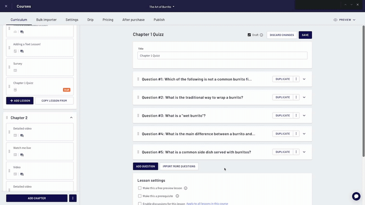Viewport: 365px width, 205px height.
Task: Switch to the Bulk importer tab
Action: (47, 20)
